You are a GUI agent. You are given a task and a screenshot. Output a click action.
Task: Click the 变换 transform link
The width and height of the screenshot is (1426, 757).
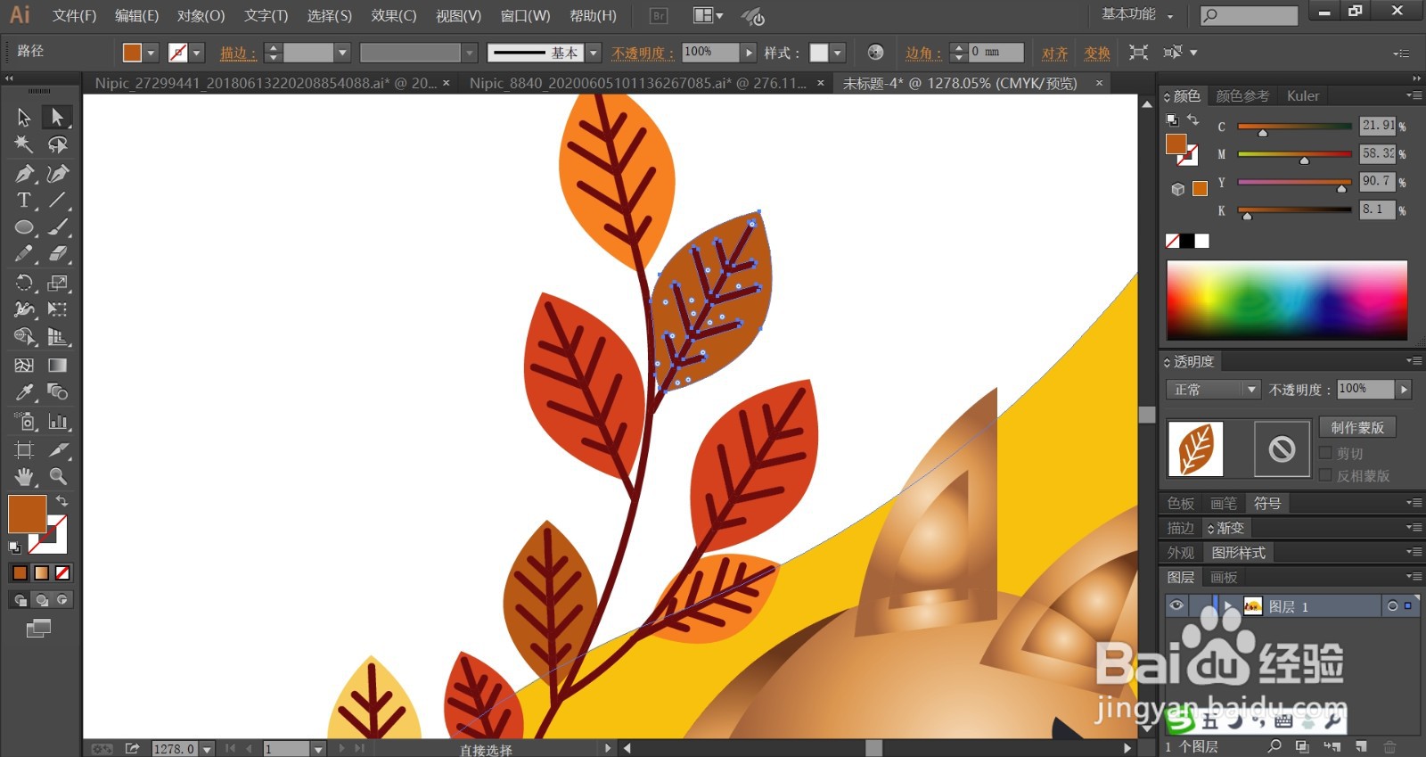(1097, 53)
